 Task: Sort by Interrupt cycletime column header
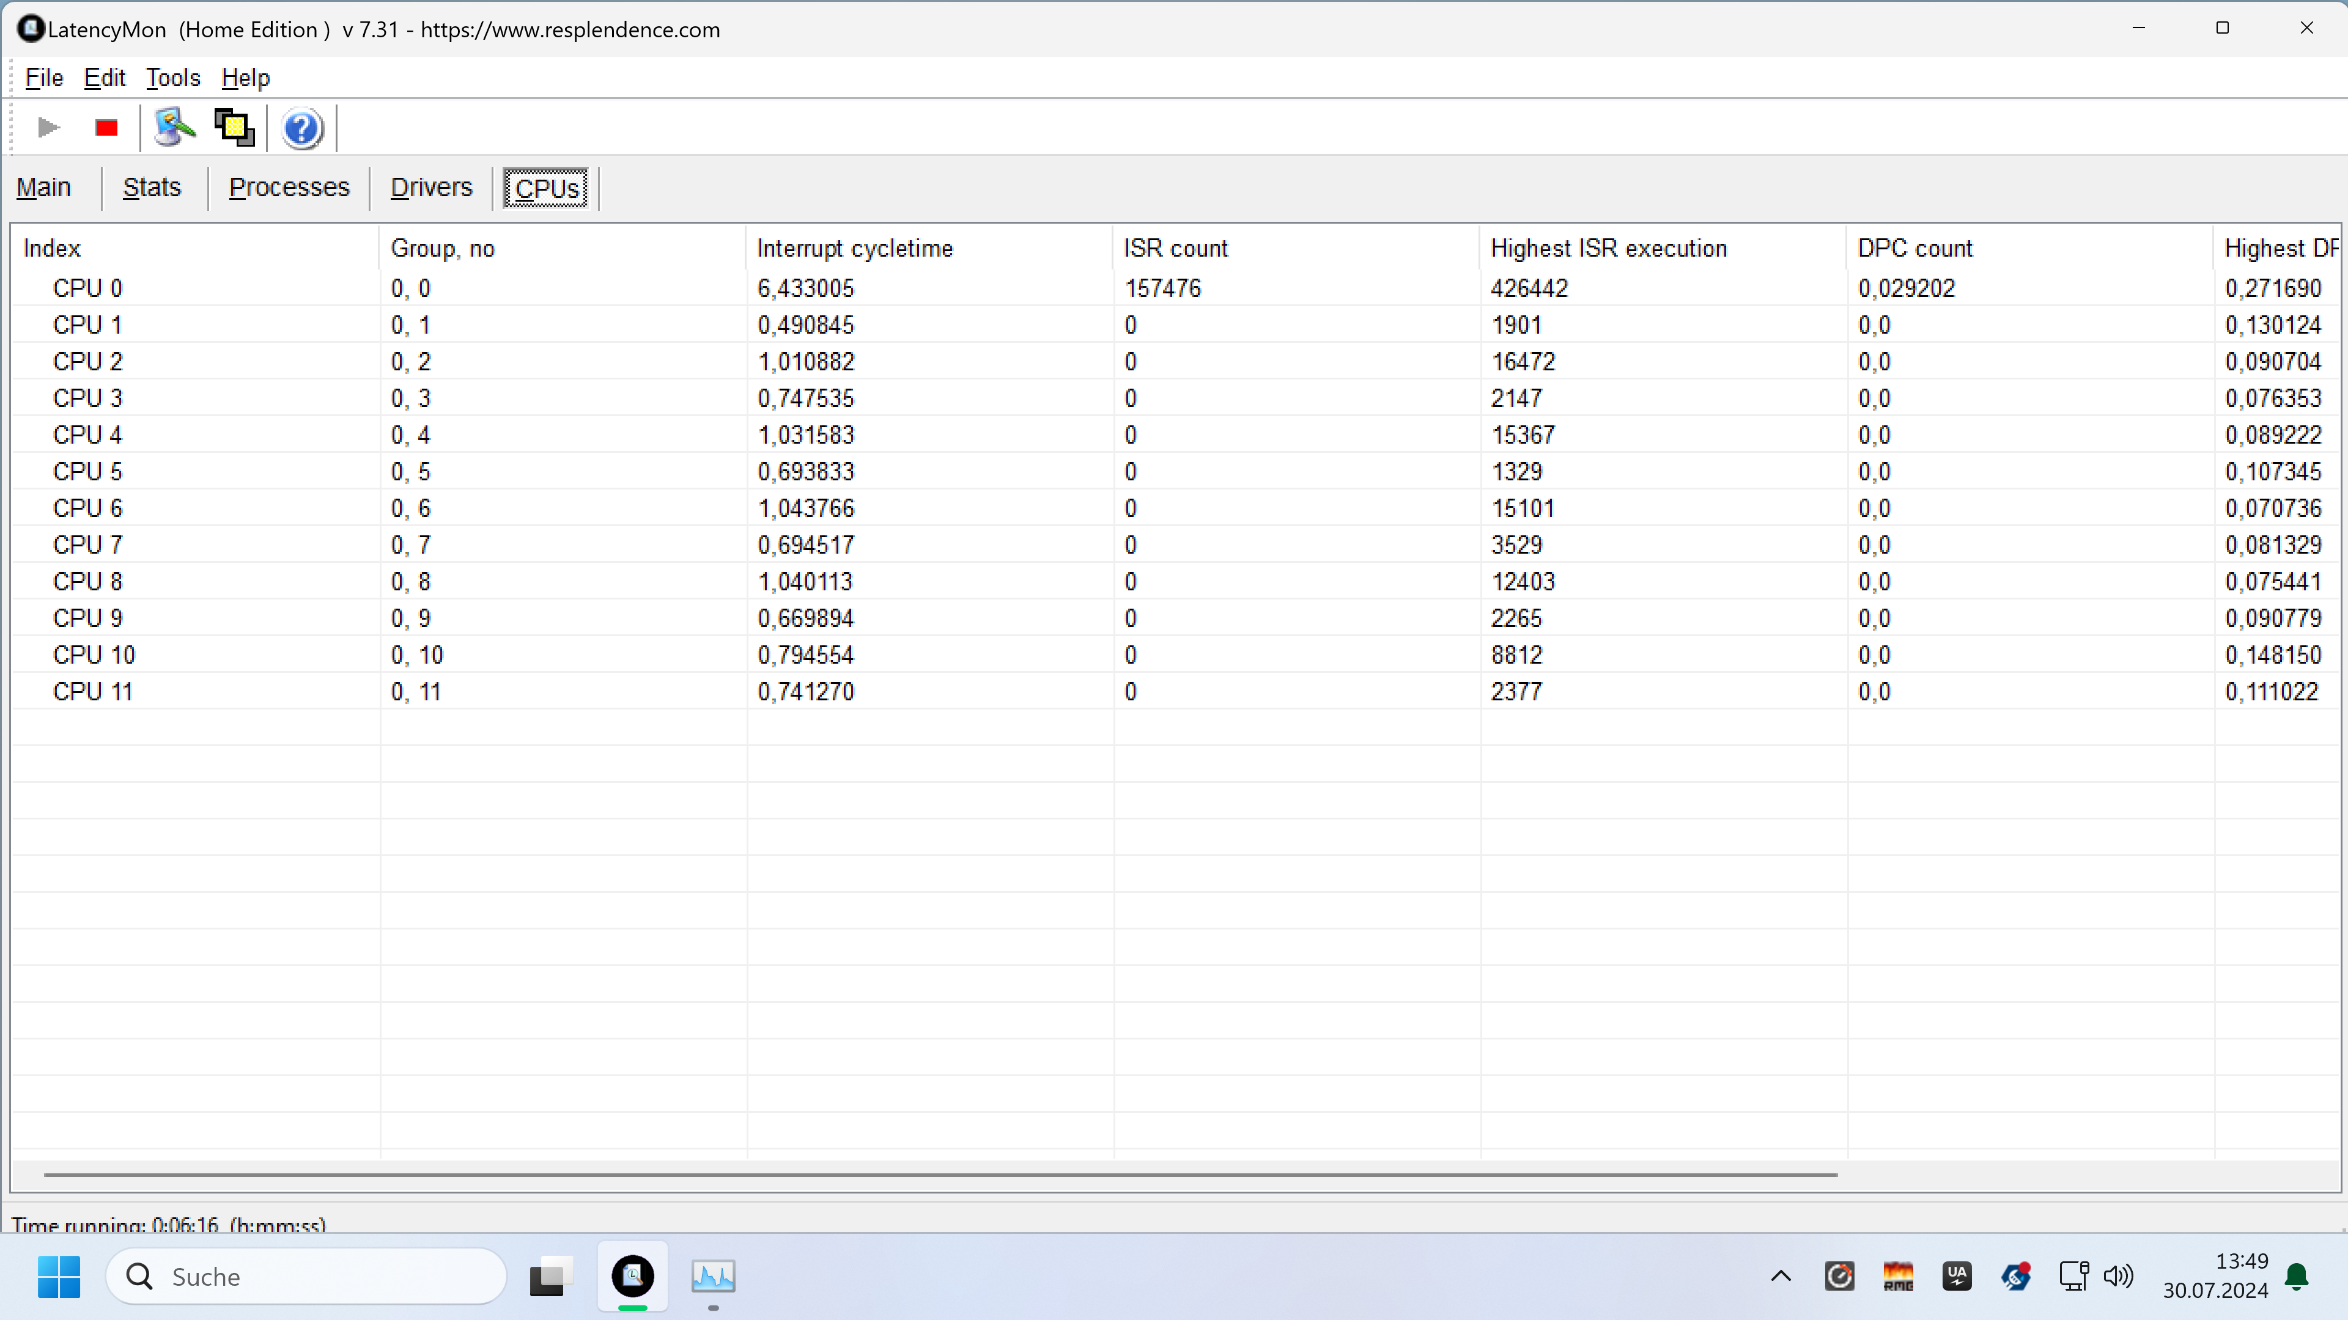[854, 248]
